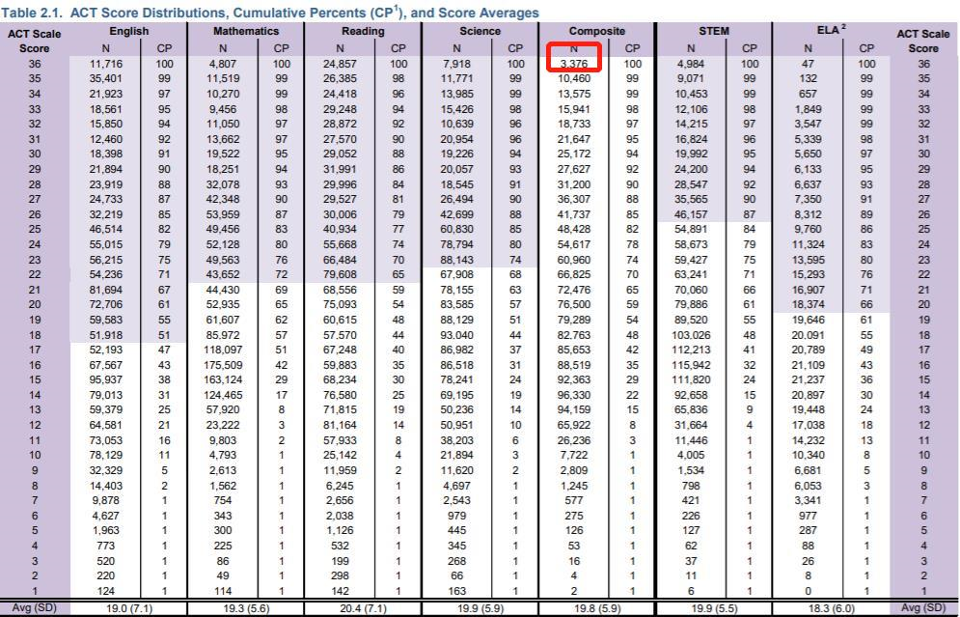Click the red-highlighted Composite value 3,376
This screenshot has height=617, width=960.
pyautogui.click(x=575, y=64)
